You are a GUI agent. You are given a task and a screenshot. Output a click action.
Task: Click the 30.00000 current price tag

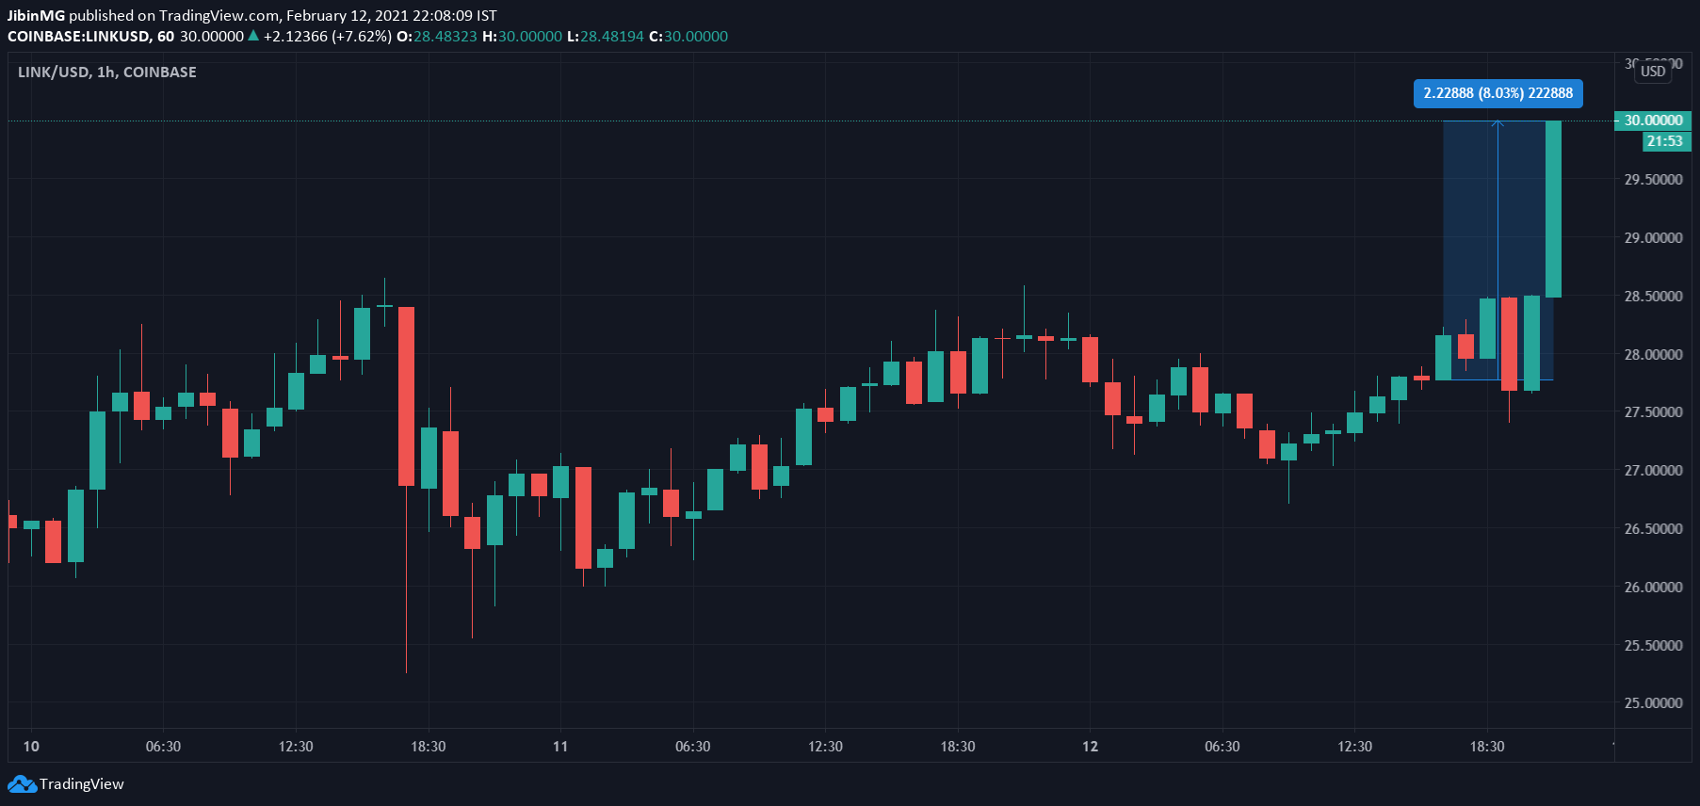pyautogui.click(x=1652, y=121)
